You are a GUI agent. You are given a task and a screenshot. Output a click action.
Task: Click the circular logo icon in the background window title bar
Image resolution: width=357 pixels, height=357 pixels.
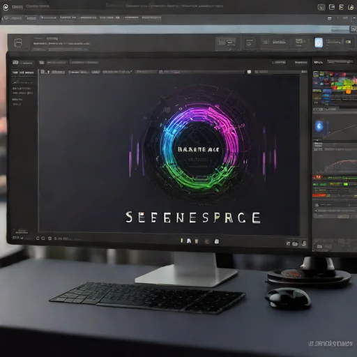pyautogui.click(x=6, y=7)
